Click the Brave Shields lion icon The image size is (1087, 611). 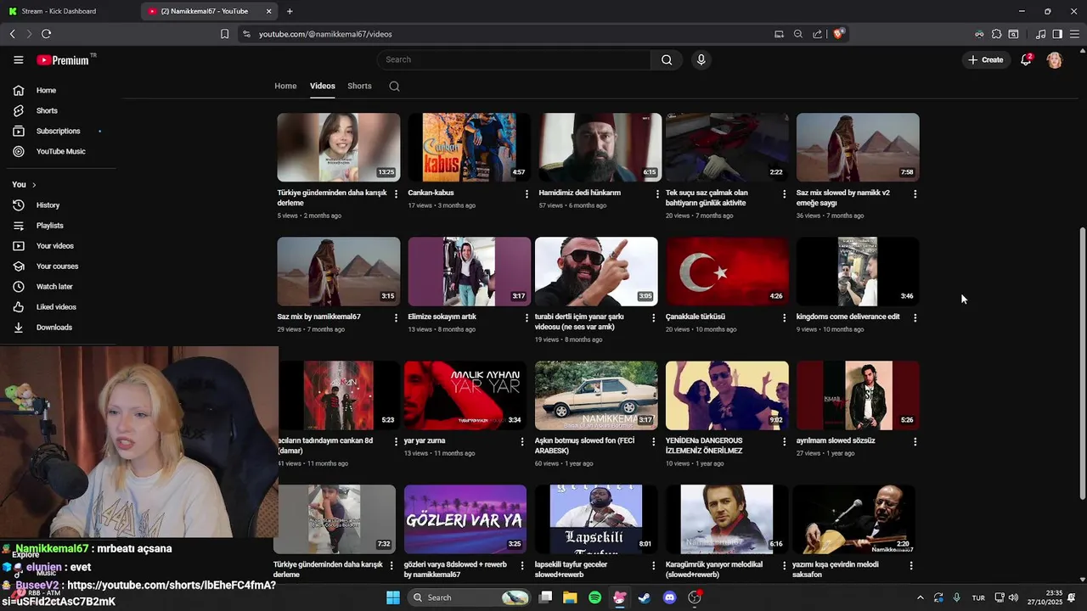[838, 34]
